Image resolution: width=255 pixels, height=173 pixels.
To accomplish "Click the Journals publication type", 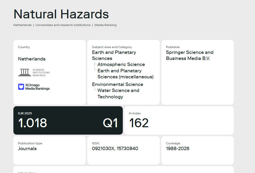I will (x=27, y=149).
